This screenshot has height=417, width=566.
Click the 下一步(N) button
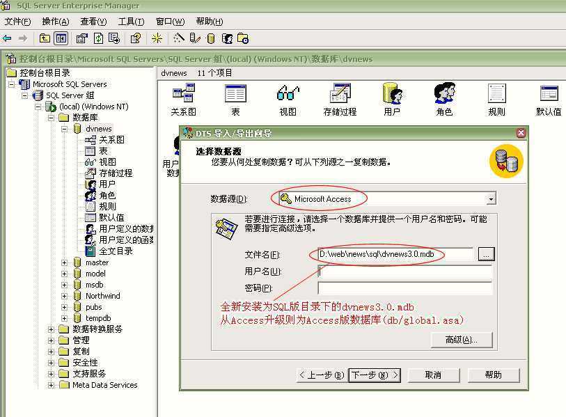[x=375, y=375]
